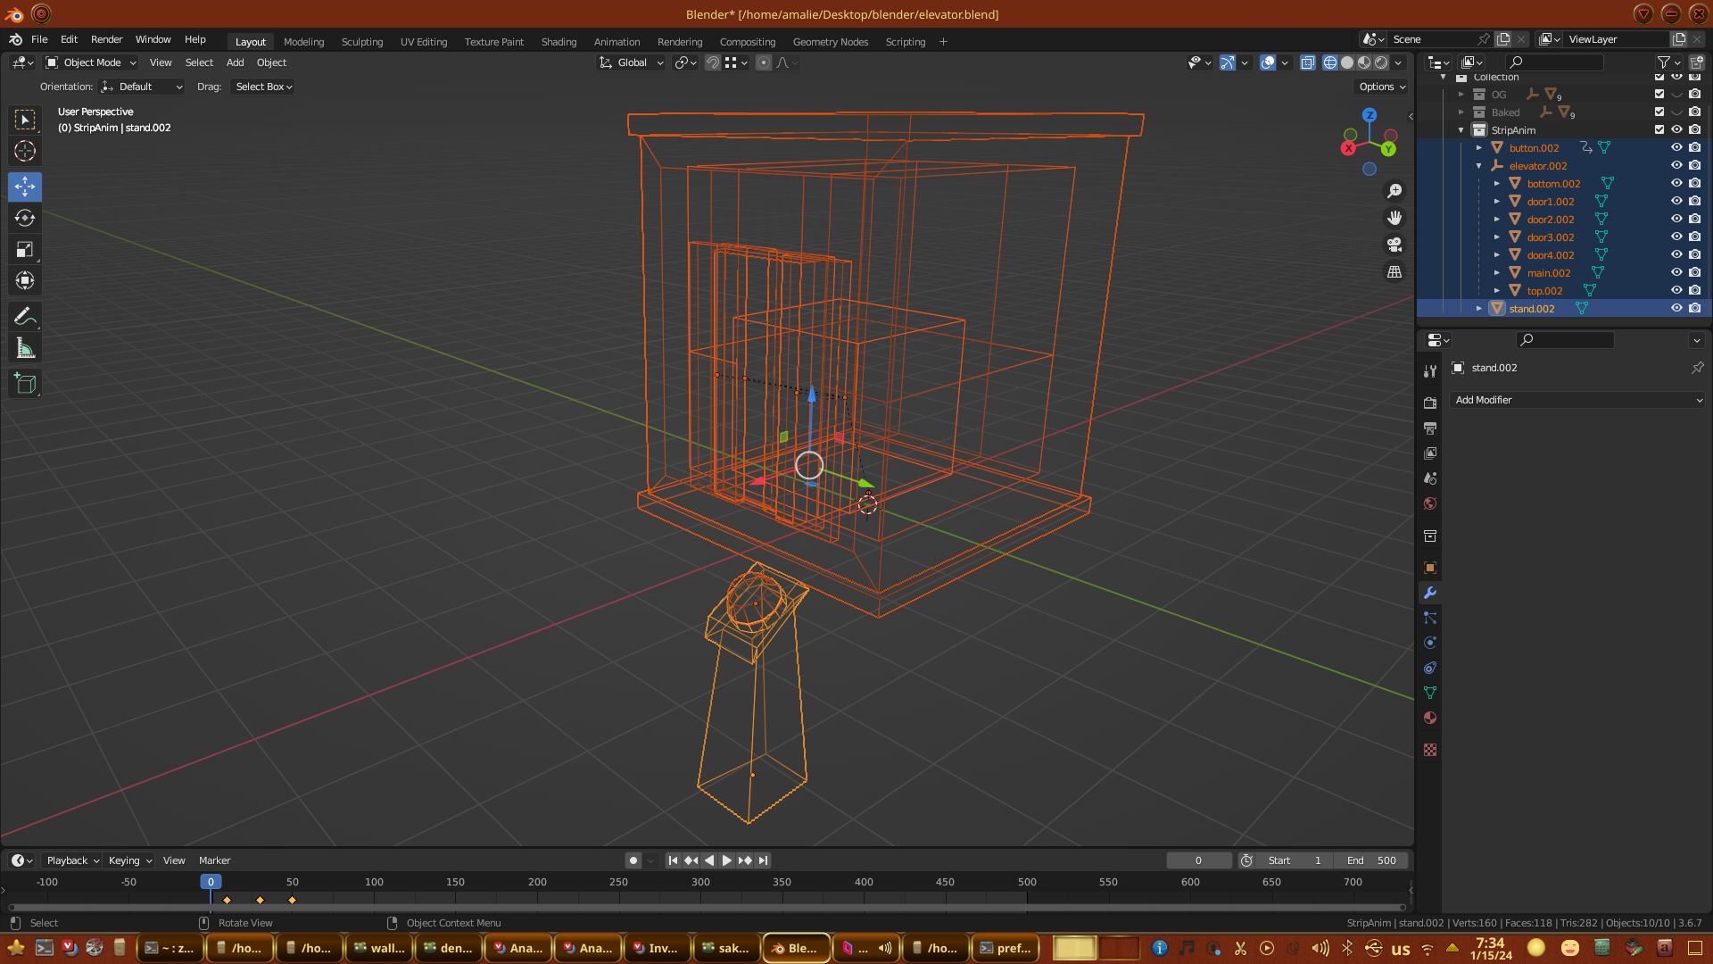Image resolution: width=1713 pixels, height=964 pixels.
Task: Hide door1.002 with its eye icon
Action: tap(1676, 202)
